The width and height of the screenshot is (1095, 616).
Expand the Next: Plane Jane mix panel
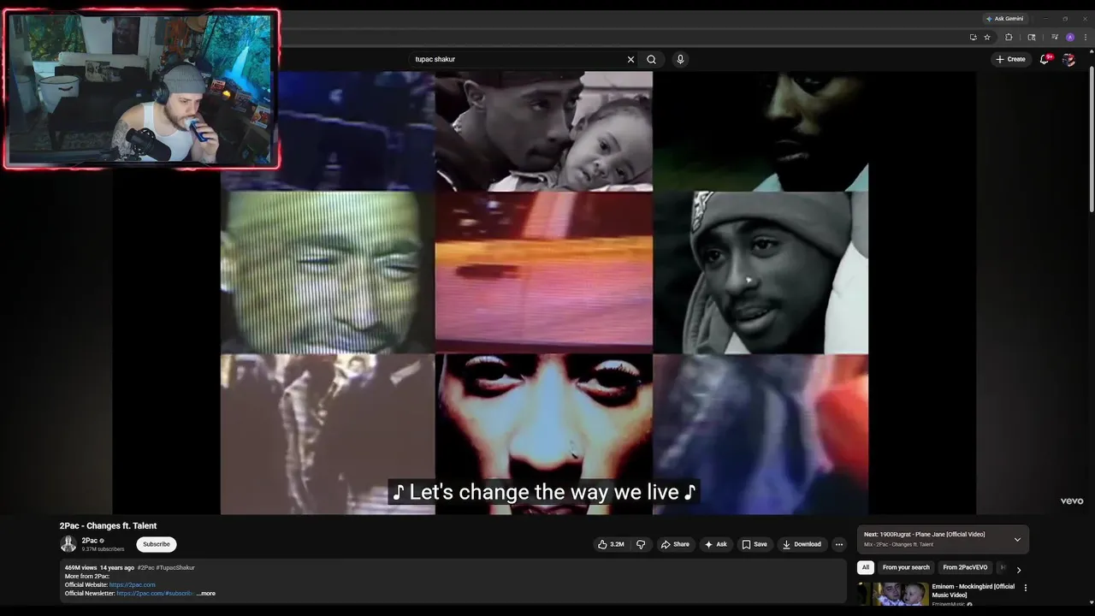[1017, 540]
